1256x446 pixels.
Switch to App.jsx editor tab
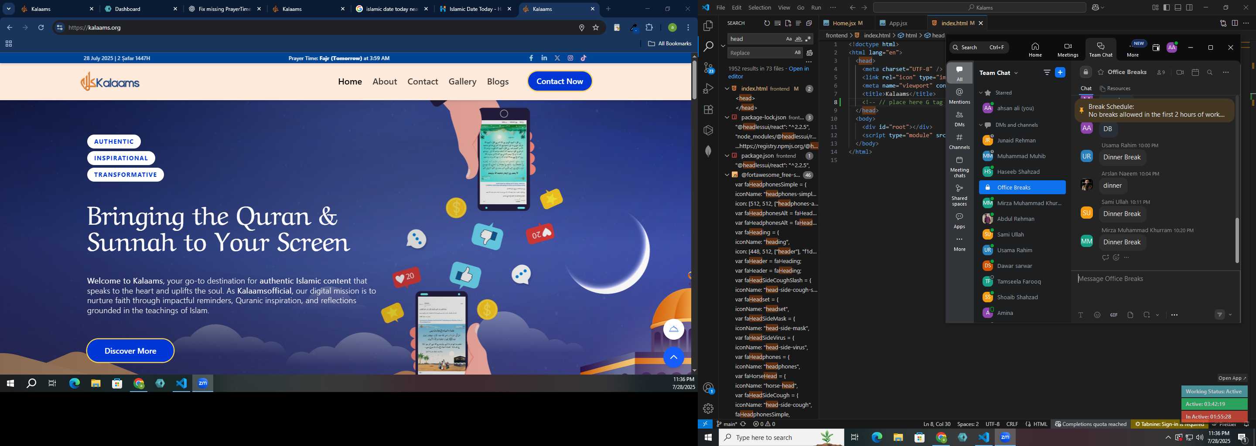pyautogui.click(x=898, y=23)
